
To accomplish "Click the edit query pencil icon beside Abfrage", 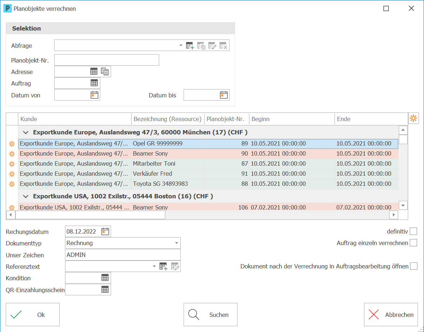I will click(x=212, y=46).
